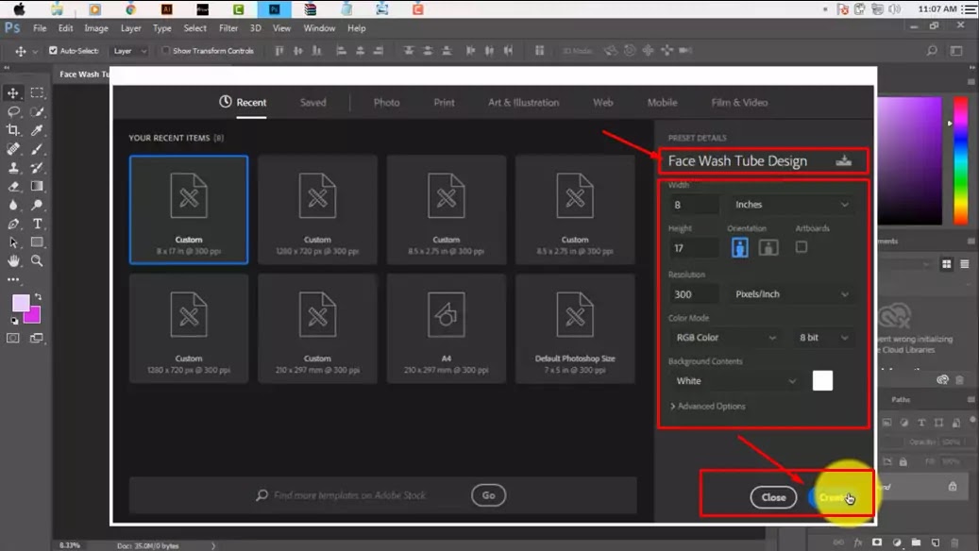Click the Create button

[833, 497]
